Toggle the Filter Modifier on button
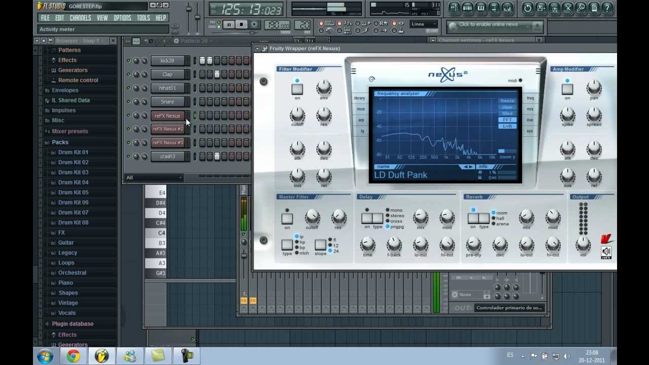 [x=297, y=89]
